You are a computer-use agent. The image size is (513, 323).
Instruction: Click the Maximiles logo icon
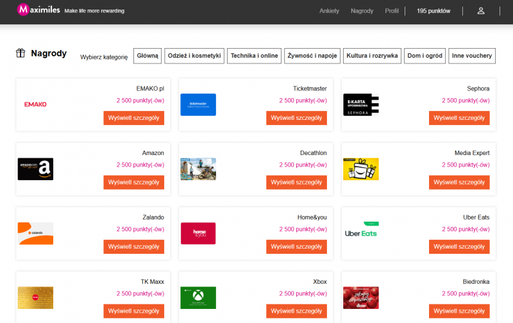(x=24, y=10)
